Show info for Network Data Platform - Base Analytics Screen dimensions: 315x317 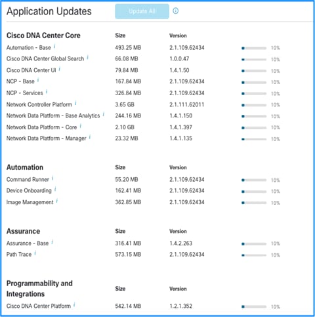point(104,114)
